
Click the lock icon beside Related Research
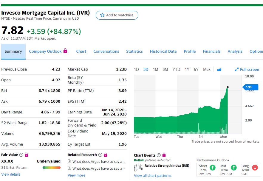(x=106, y=155)
